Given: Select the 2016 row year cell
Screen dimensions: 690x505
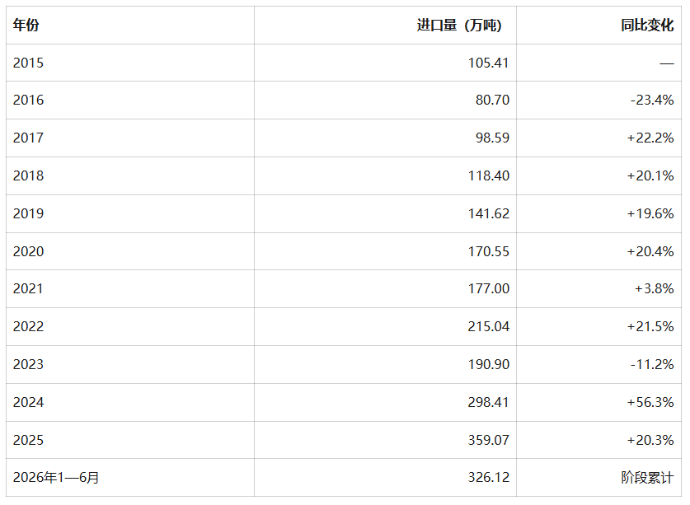Looking at the screenshot, I should coord(28,100).
